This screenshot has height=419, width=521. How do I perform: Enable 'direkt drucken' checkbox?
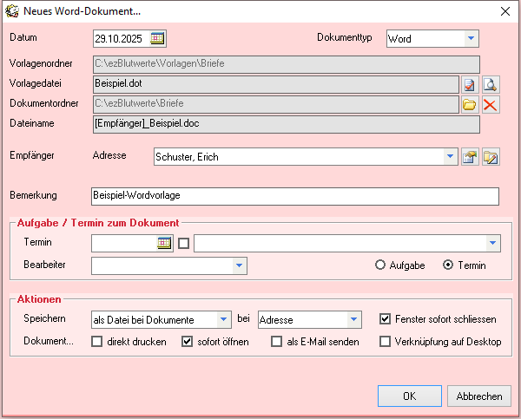coord(97,342)
